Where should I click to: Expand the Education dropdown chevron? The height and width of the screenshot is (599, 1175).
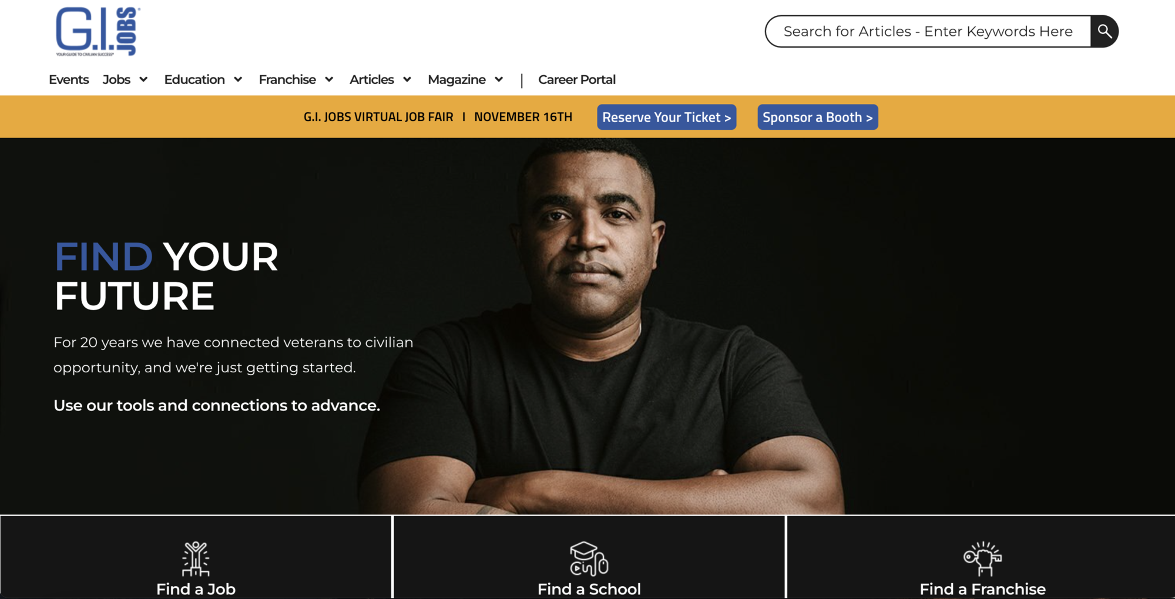pyautogui.click(x=238, y=79)
